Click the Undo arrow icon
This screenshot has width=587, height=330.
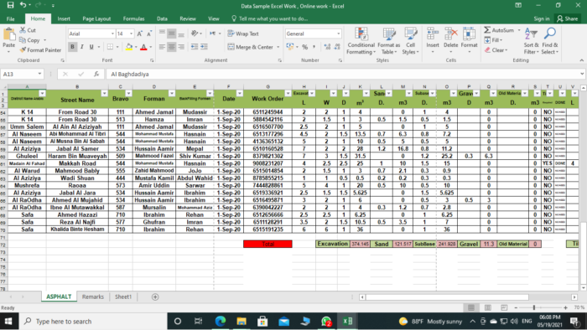click(23, 5)
